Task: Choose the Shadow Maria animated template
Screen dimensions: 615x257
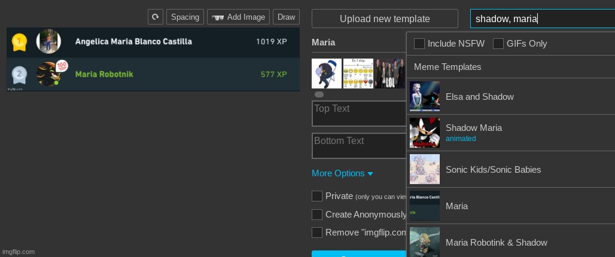Action: click(511, 133)
